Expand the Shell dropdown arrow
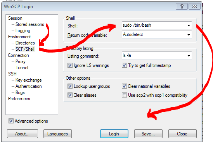 (189, 25)
